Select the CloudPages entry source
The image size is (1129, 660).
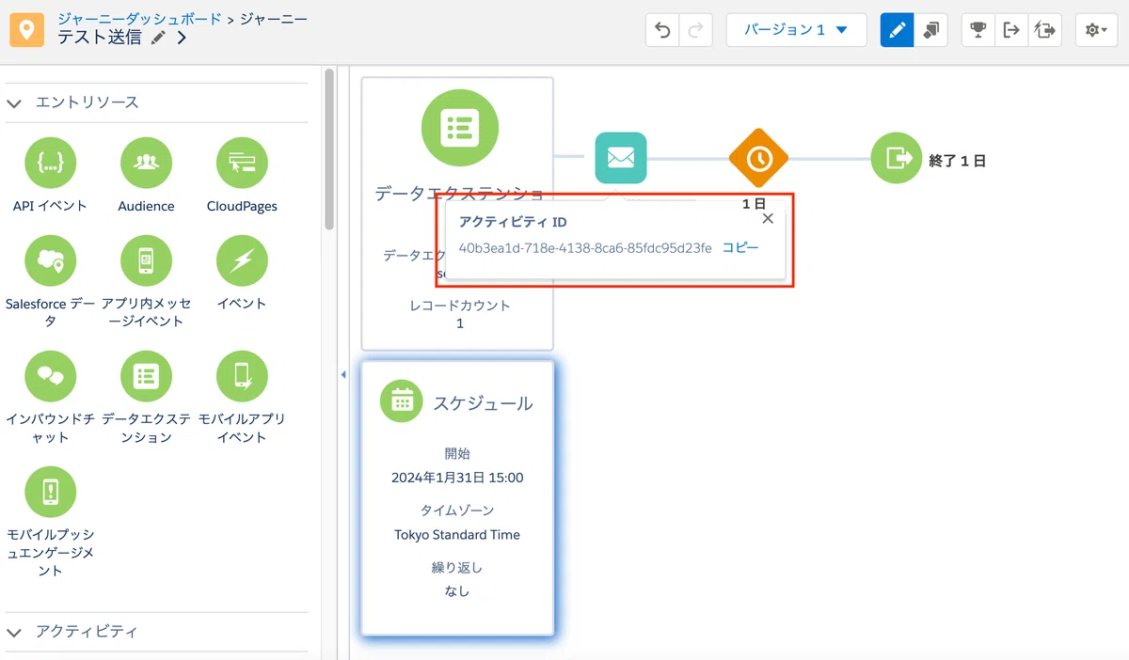[242, 175]
